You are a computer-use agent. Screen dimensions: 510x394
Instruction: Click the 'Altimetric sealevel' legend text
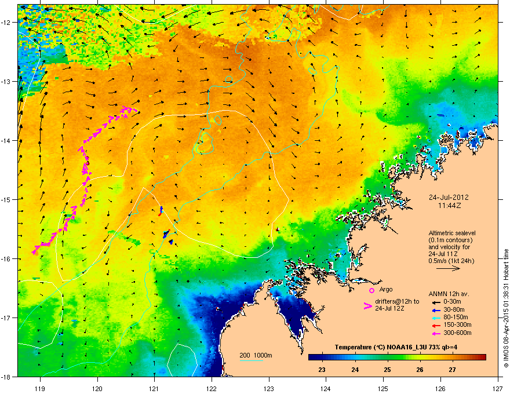pos(452,233)
